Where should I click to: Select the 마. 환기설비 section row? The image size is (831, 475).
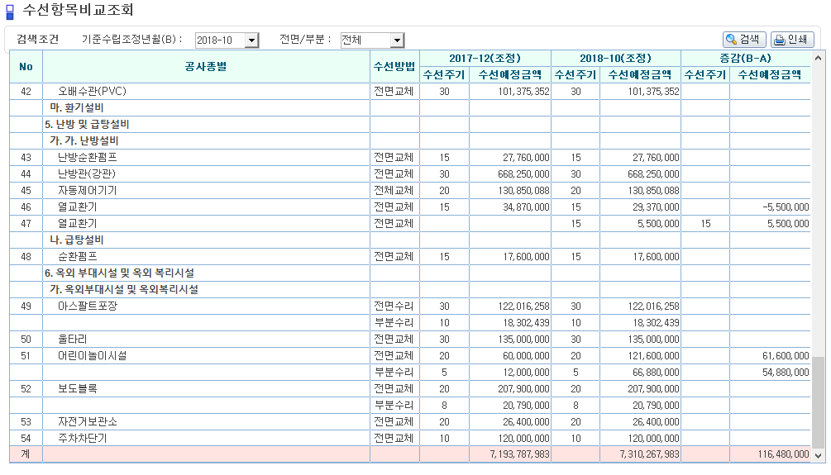point(410,108)
